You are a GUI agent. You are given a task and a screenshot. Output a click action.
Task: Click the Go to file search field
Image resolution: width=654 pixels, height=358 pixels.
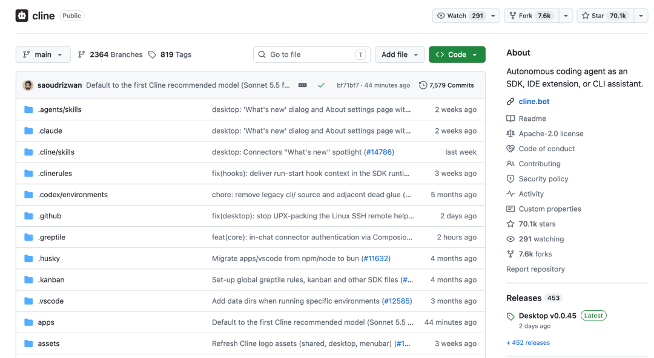[x=312, y=54]
